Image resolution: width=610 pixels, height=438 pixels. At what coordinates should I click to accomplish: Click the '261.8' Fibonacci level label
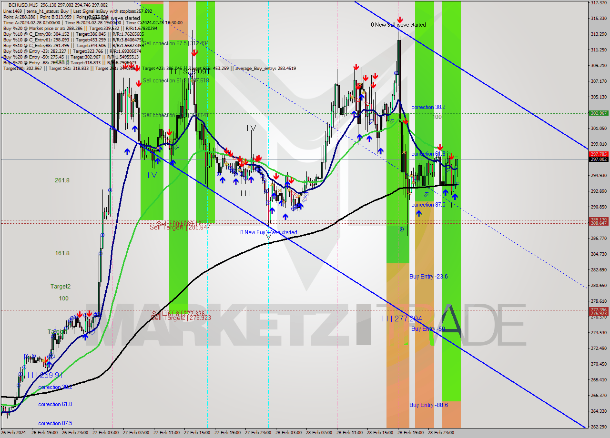62,180
